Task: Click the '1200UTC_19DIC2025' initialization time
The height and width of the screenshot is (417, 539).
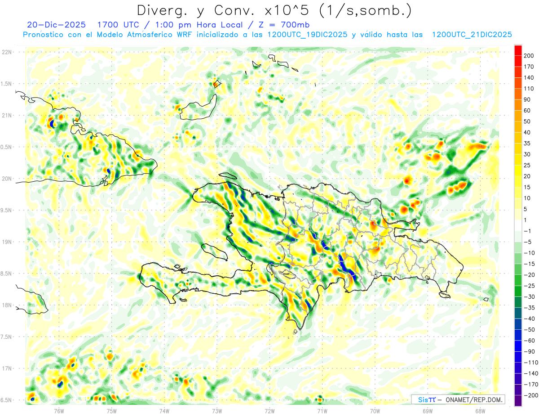Action: pyautogui.click(x=307, y=35)
